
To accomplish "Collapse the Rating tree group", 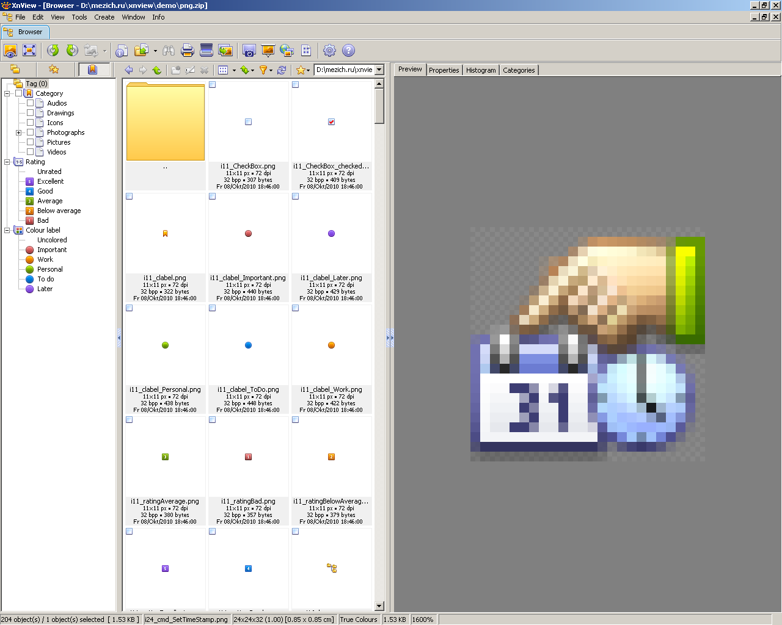I will [7, 162].
